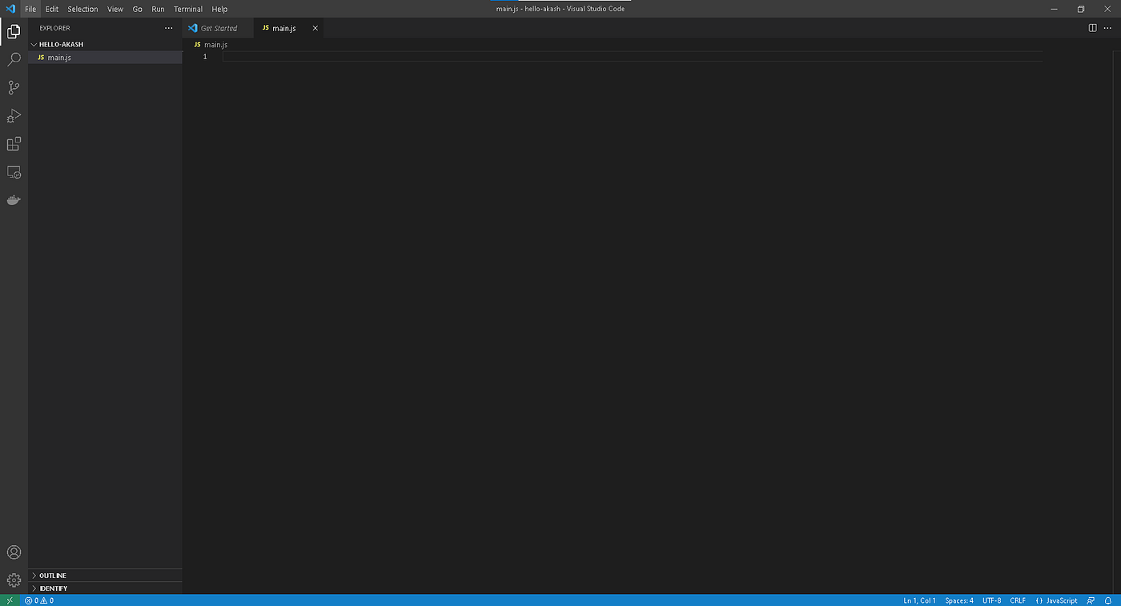Viewport: 1121px width, 606px height.
Task: Open the Extensions view
Action: click(14, 144)
